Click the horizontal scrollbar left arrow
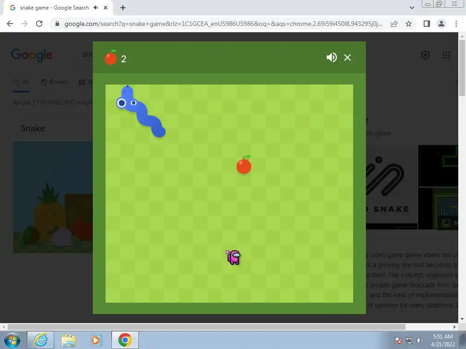The width and height of the screenshot is (466, 349). point(4,327)
